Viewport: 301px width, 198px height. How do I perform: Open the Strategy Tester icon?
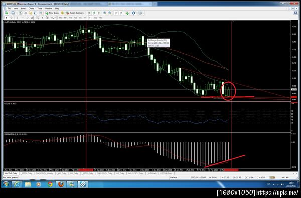[41, 13]
